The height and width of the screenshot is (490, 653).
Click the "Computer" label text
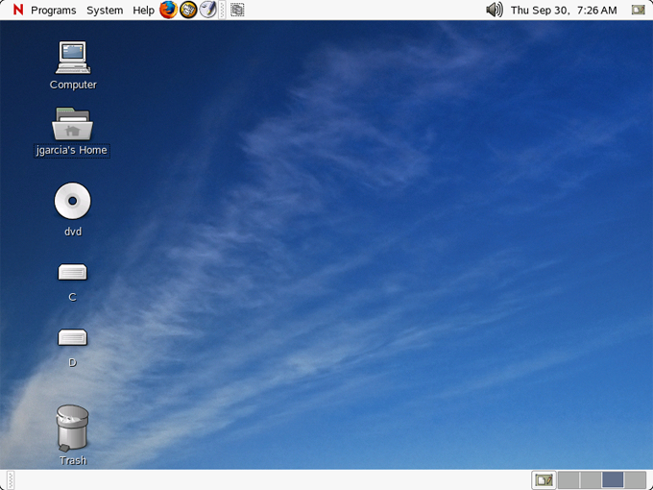pyautogui.click(x=73, y=85)
